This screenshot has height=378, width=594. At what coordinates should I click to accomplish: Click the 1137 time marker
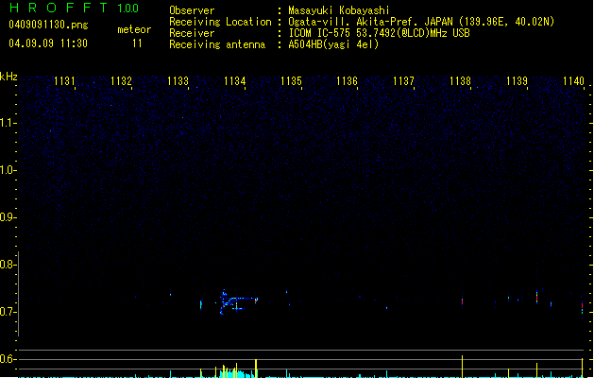coord(403,81)
